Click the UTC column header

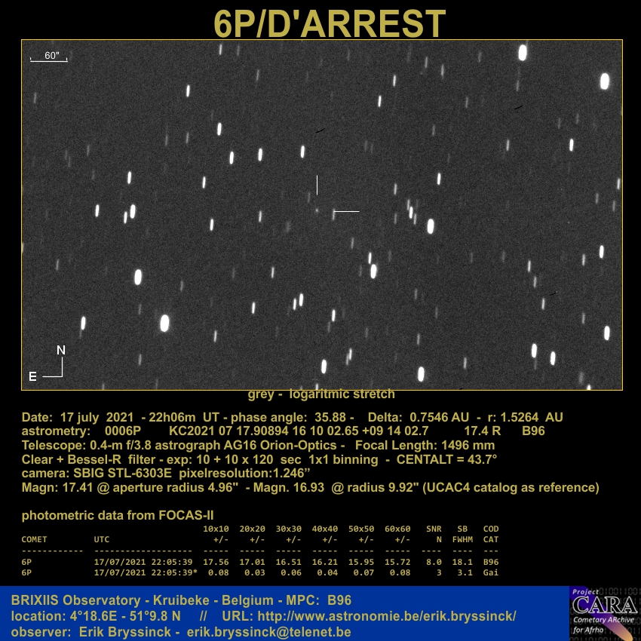coord(102,540)
